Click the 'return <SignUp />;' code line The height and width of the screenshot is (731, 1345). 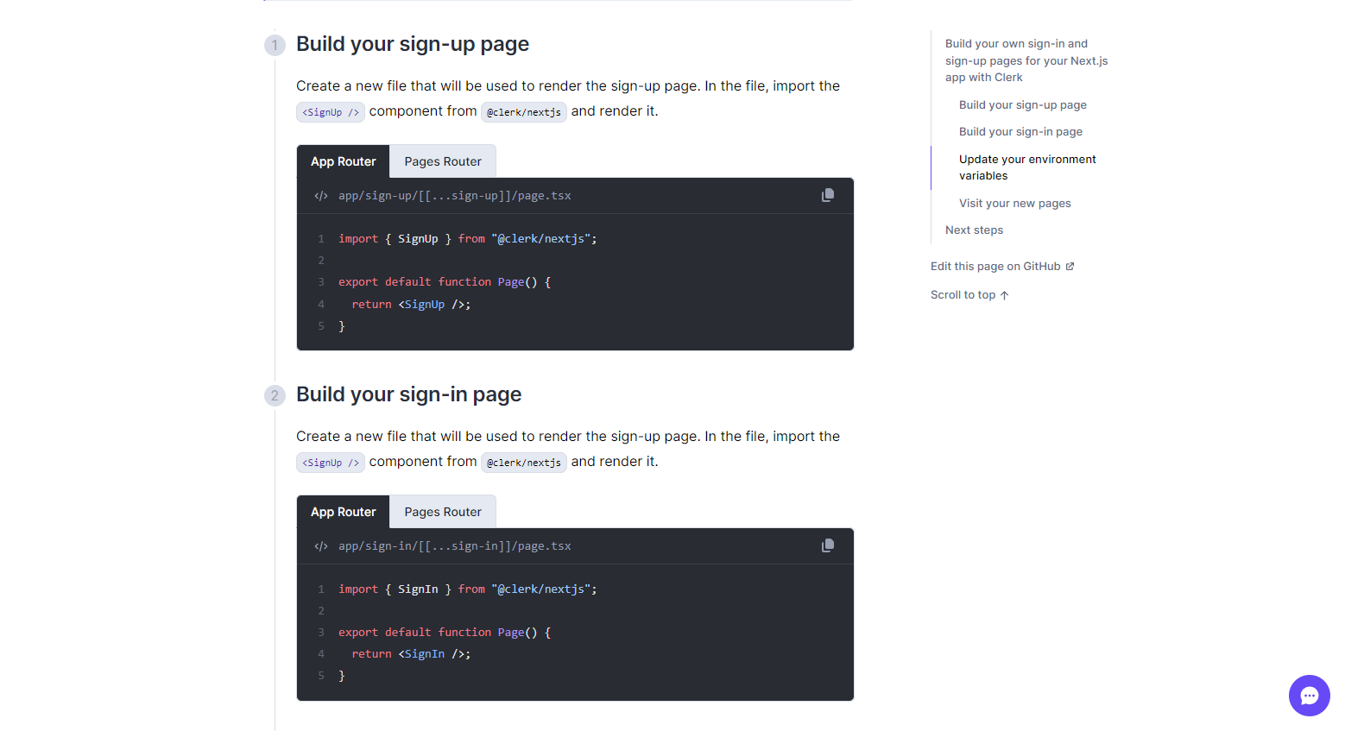click(411, 305)
